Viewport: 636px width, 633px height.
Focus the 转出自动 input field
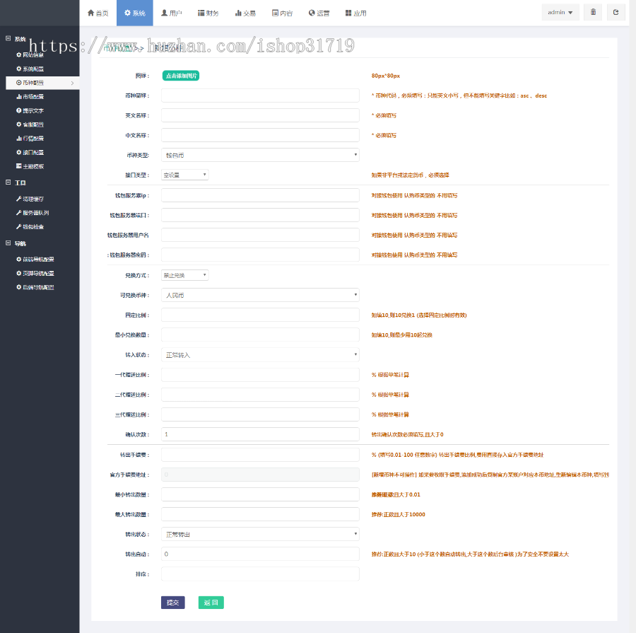(x=260, y=554)
